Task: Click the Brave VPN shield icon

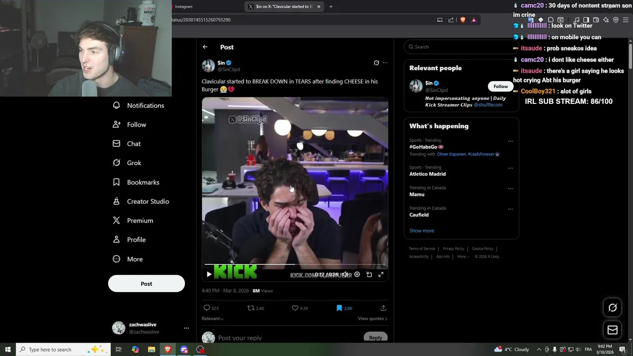Action: point(616,20)
